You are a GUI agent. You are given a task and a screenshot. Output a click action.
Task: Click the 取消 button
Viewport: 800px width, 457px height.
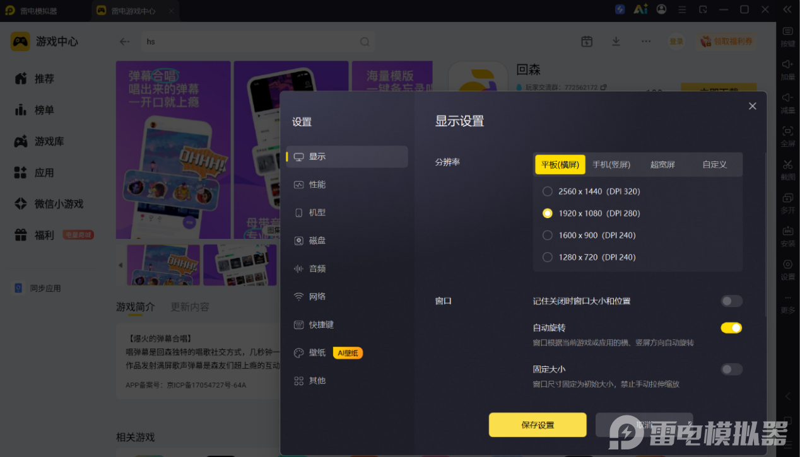[x=644, y=425]
